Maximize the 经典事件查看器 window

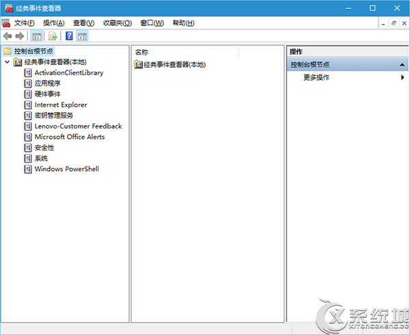(x=372, y=8)
